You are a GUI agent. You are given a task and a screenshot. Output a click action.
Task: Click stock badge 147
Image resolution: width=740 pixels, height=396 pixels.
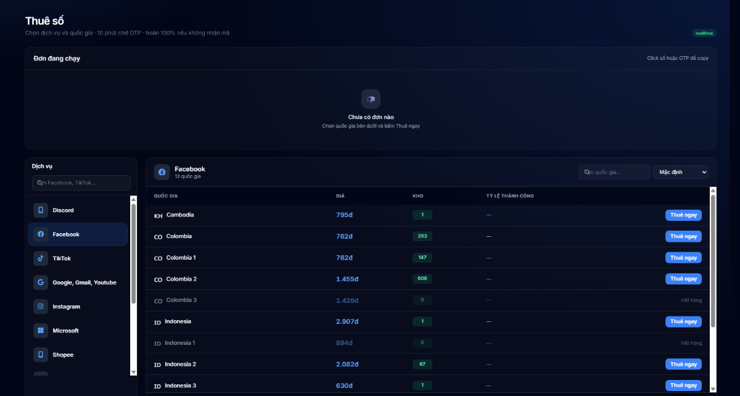(422, 258)
